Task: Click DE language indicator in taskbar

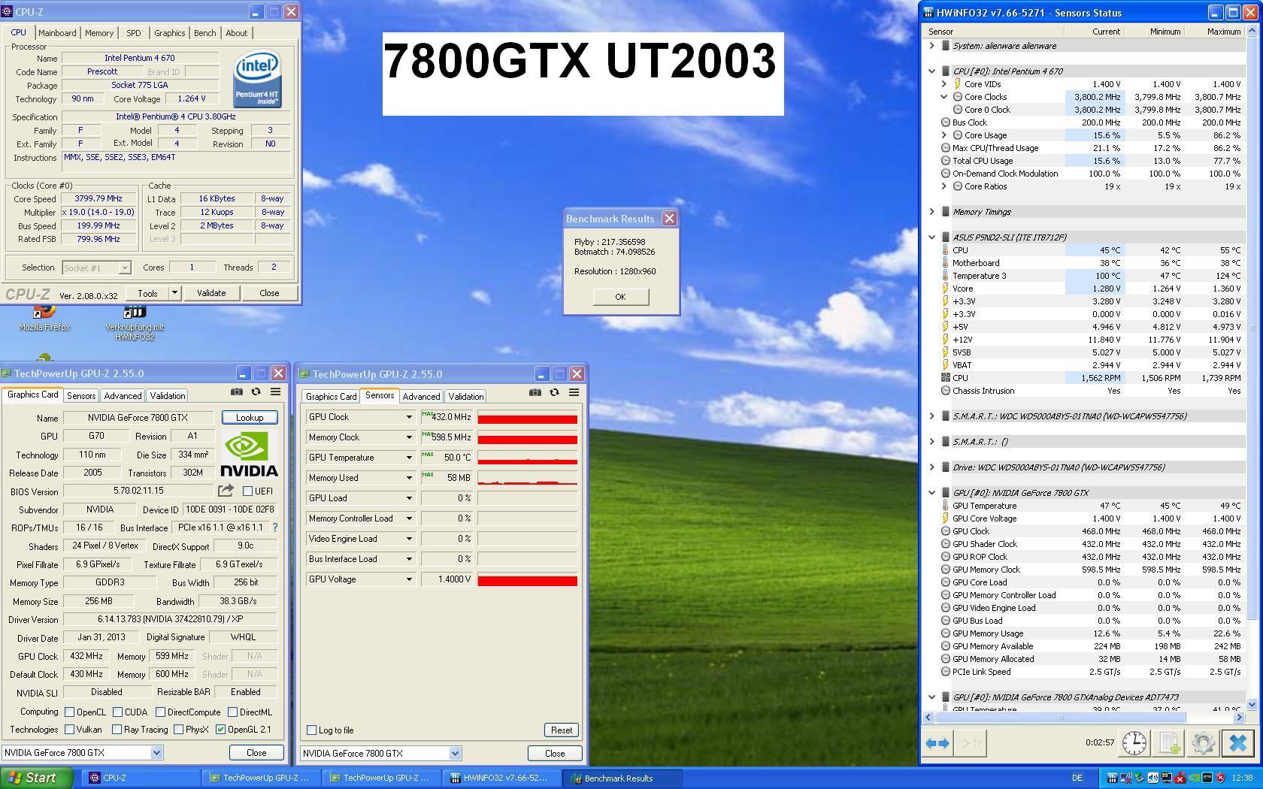Action: pos(1077,778)
